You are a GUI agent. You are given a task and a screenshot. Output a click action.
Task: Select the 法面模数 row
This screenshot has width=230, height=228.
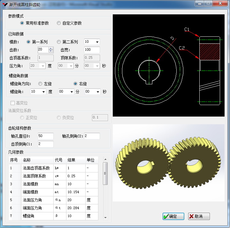click(x=53, y=184)
